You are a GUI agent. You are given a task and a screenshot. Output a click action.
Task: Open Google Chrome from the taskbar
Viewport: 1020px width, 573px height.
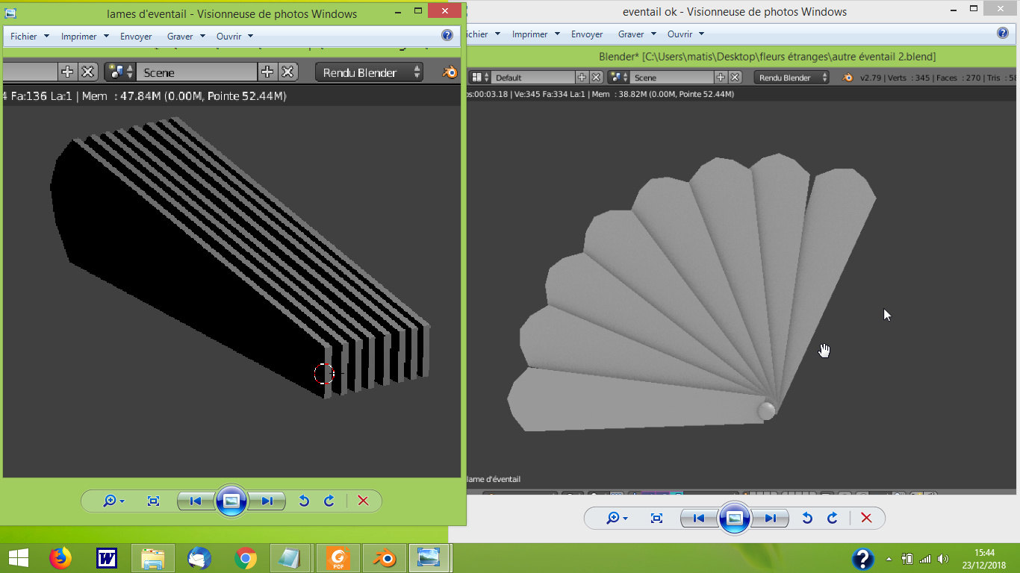coord(246,557)
